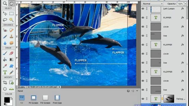The width and height of the screenshot is (189, 106).
Task: Choose the Gradient tool
Action: (12, 59)
